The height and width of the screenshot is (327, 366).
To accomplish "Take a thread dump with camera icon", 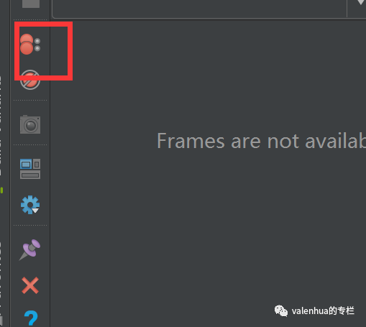I will (30, 124).
